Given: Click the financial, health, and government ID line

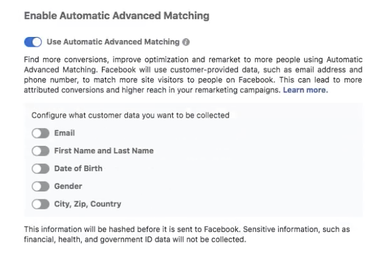Looking at the screenshot, I should pos(135,239).
